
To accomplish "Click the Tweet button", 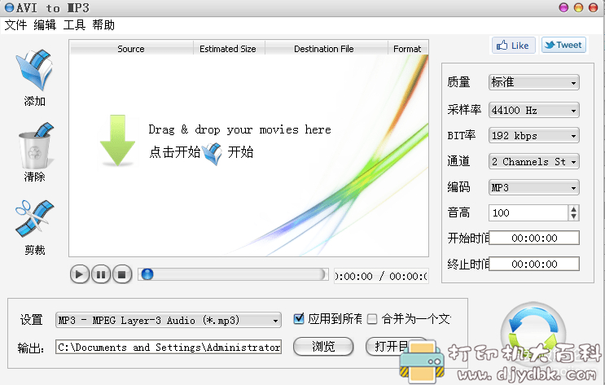I will point(563,45).
